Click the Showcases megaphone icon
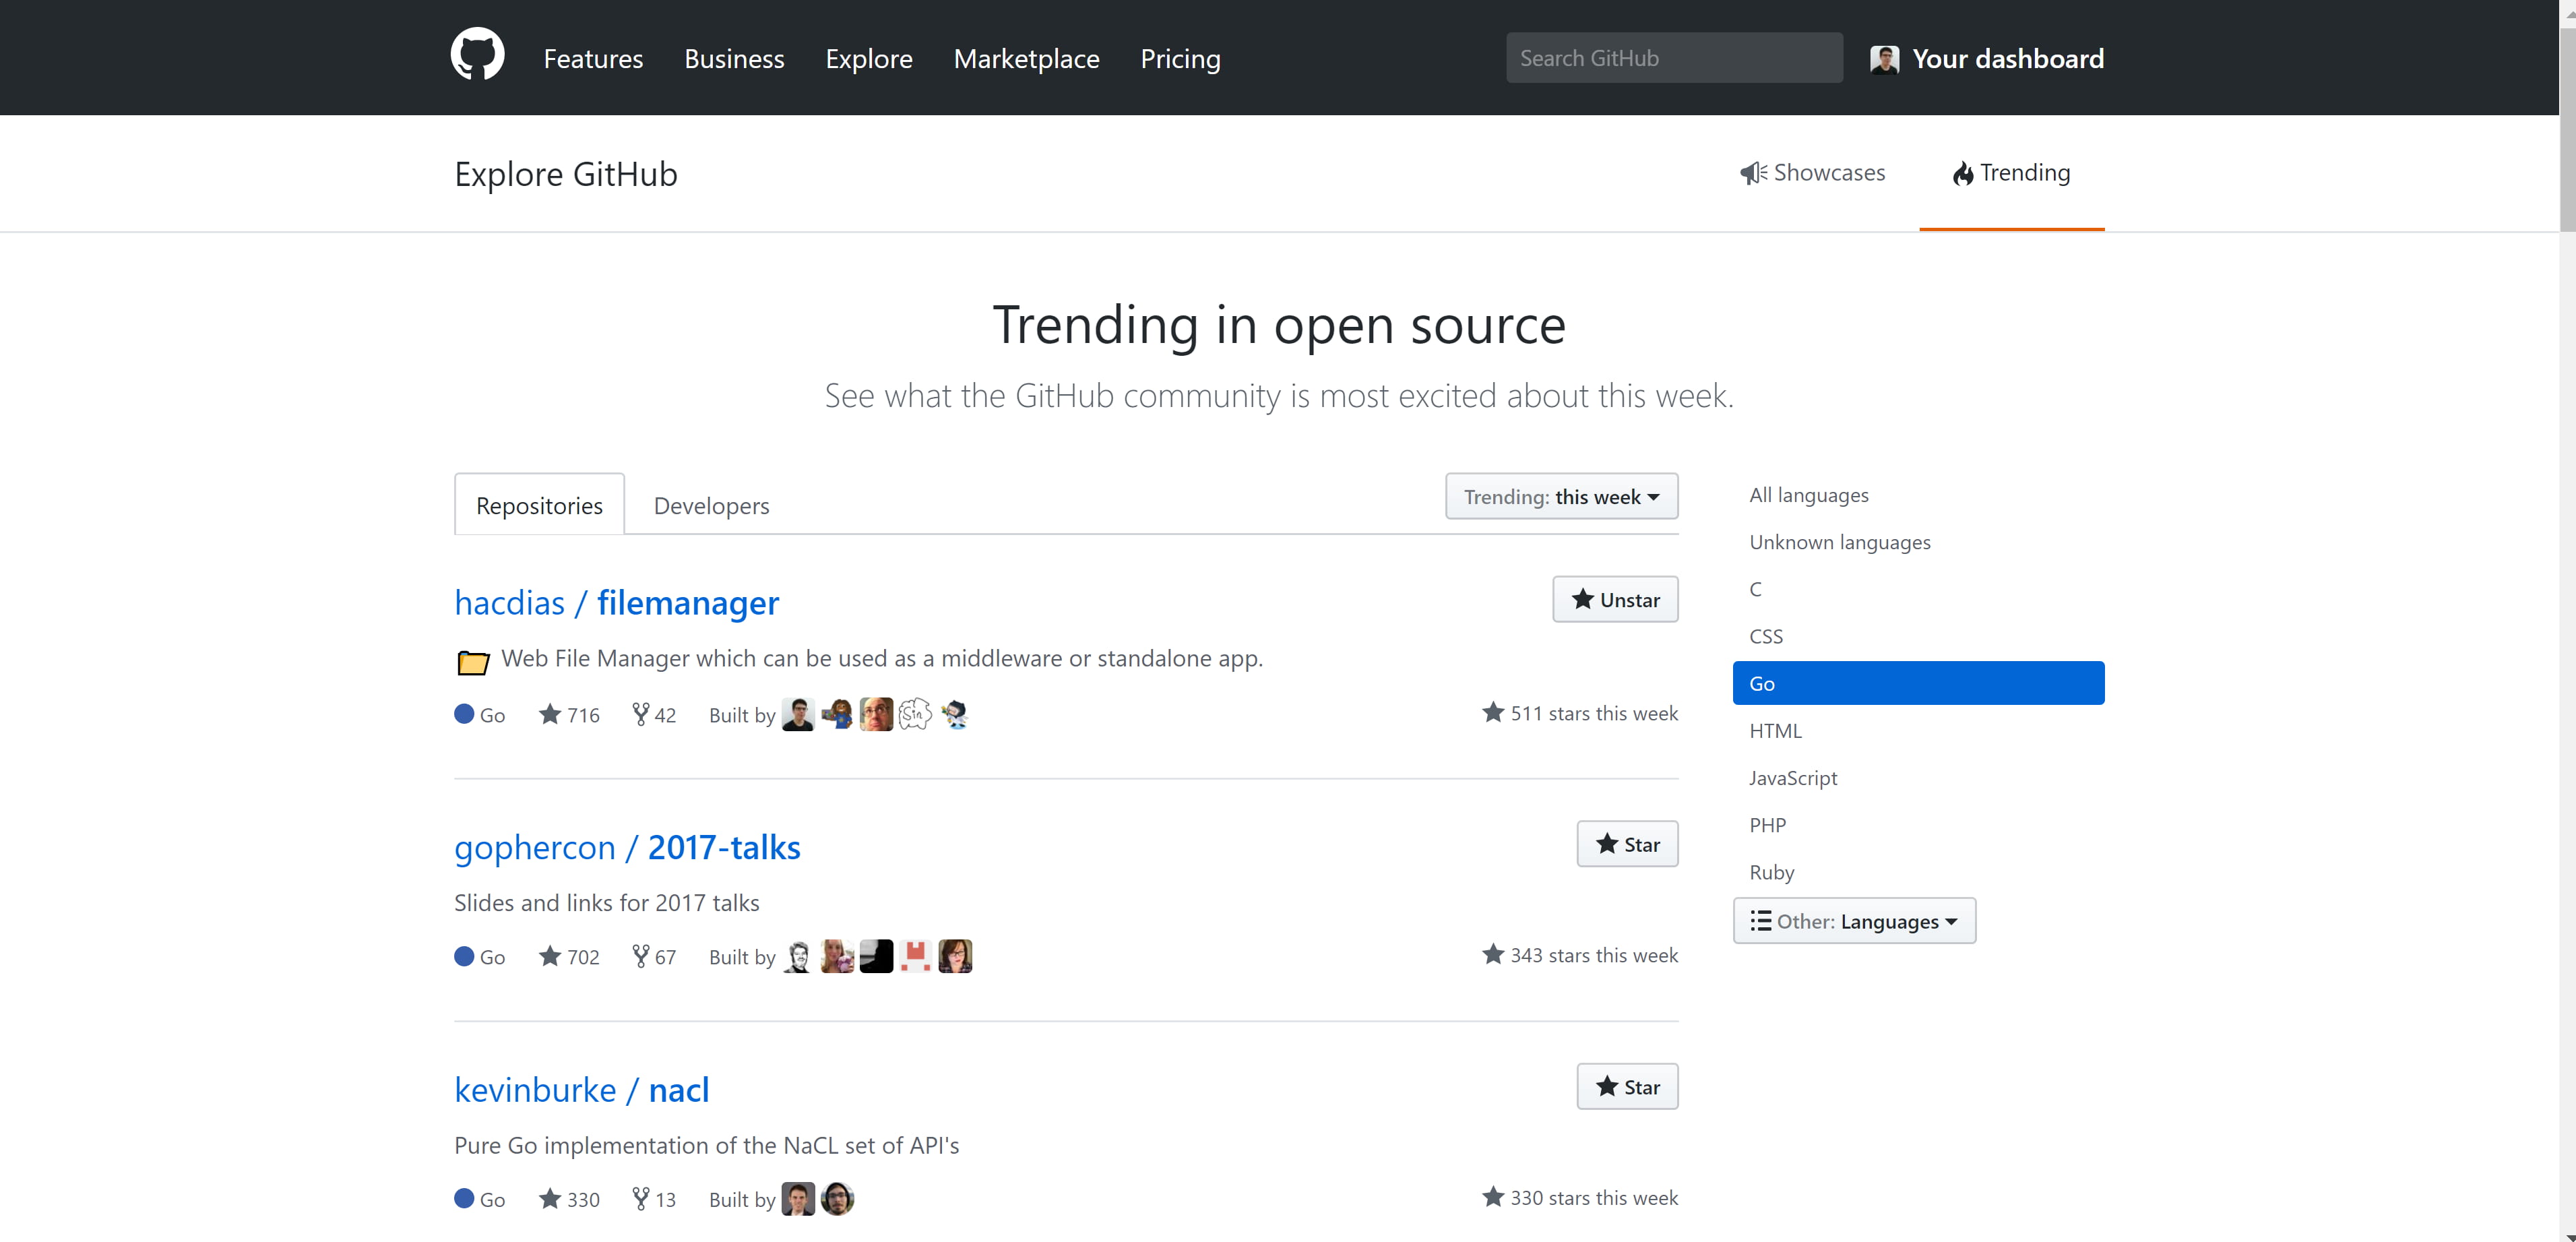The image size is (2576, 1242). pyautogui.click(x=1753, y=173)
